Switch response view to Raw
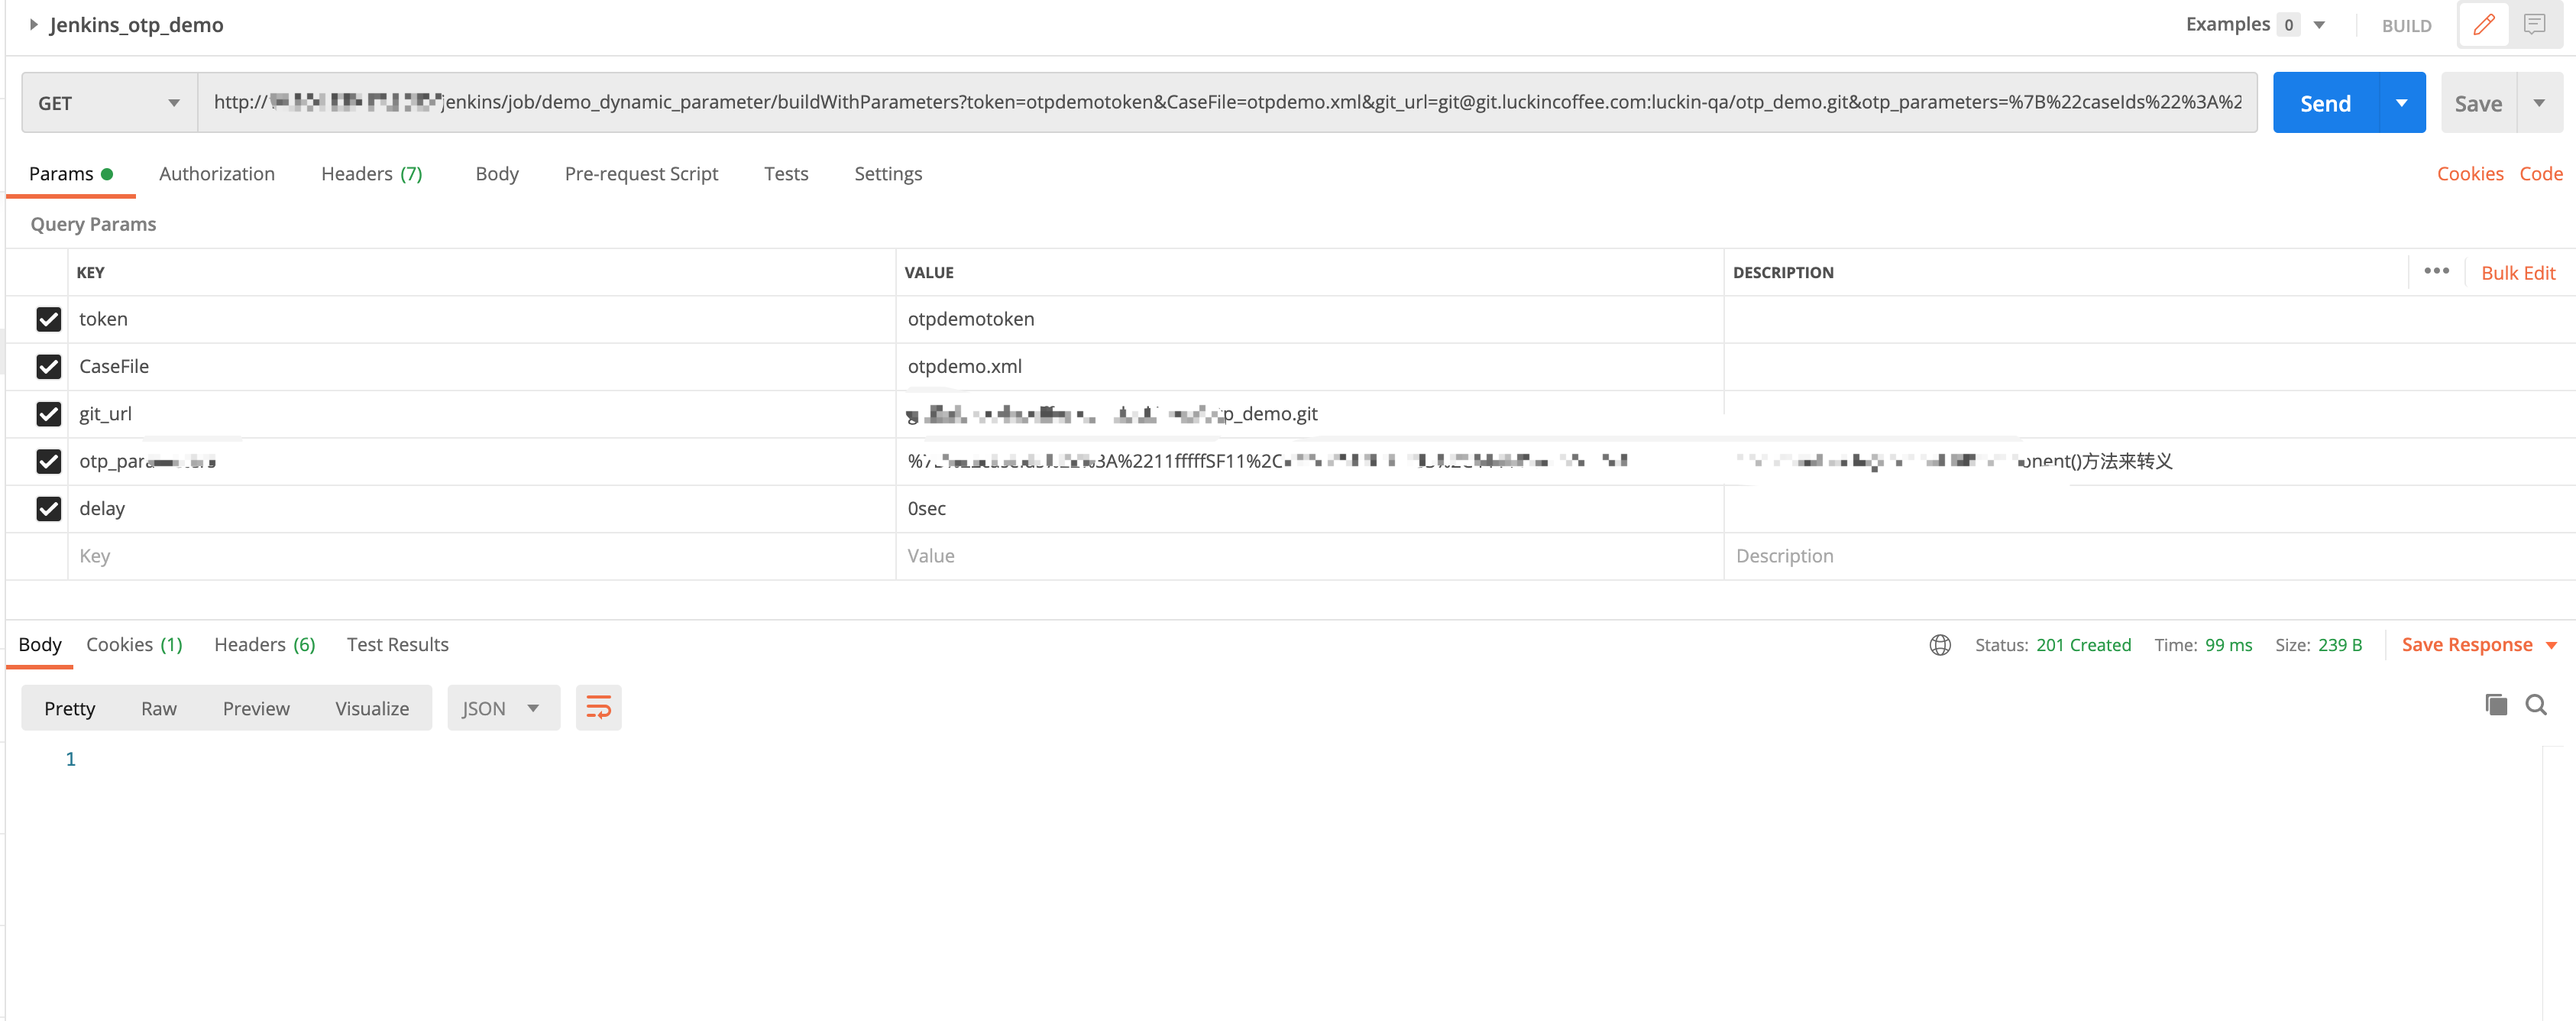The height and width of the screenshot is (1021, 2576). tap(158, 708)
